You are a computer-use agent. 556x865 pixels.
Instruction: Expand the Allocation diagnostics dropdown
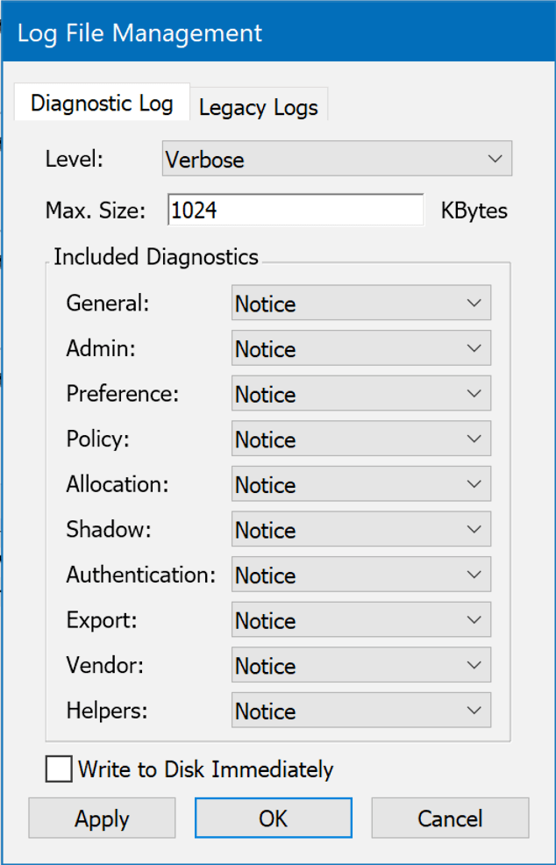pyautogui.click(x=360, y=485)
